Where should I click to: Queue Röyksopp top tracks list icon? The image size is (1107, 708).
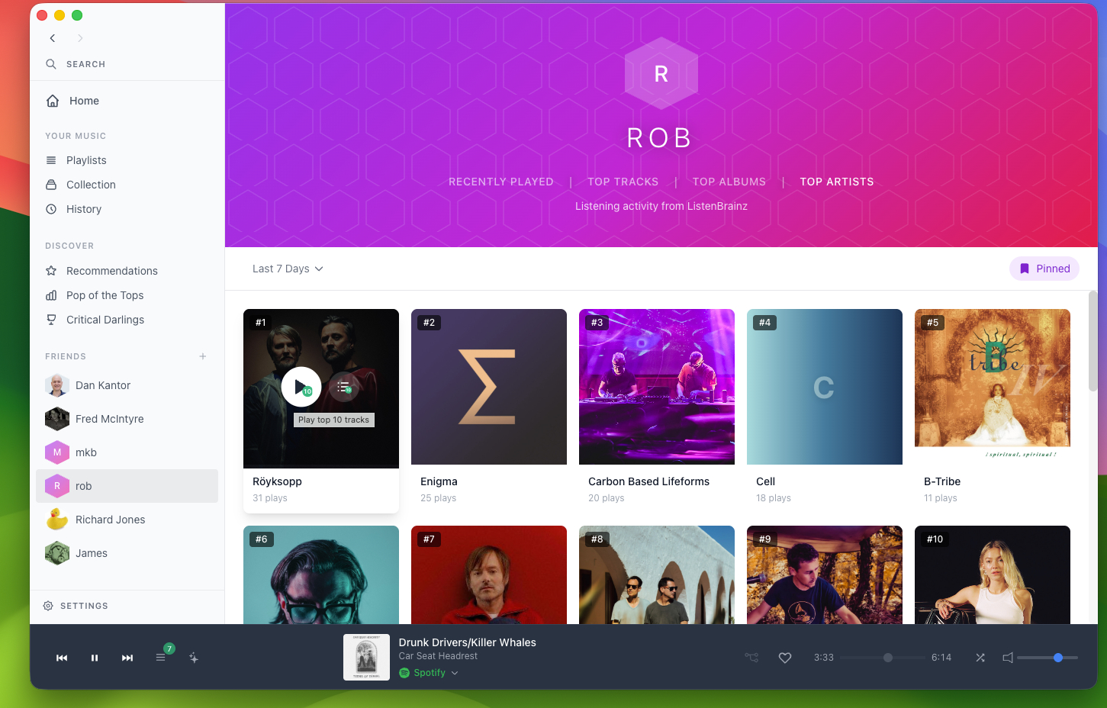[344, 387]
